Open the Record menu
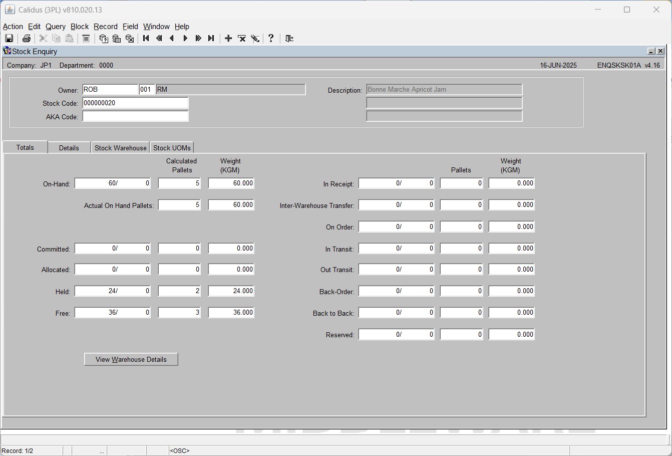Image resolution: width=672 pixels, height=456 pixels. [x=106, y=27]
